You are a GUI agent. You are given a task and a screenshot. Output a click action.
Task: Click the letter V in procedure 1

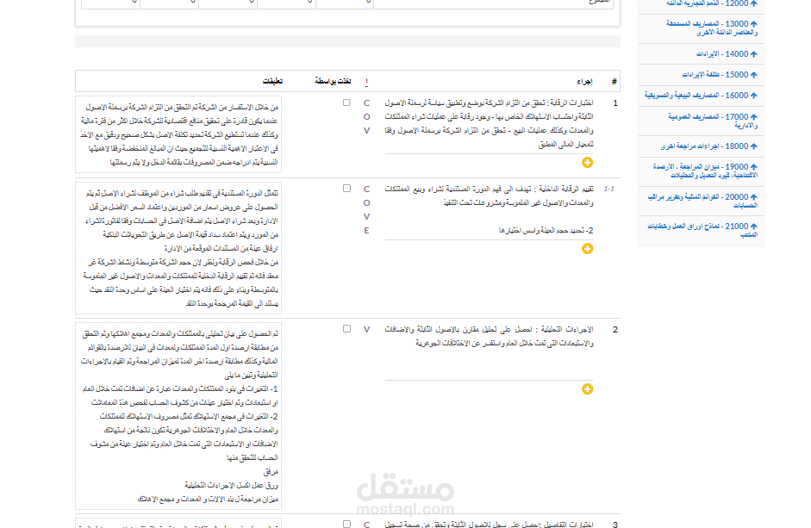(x=366, y=131)
